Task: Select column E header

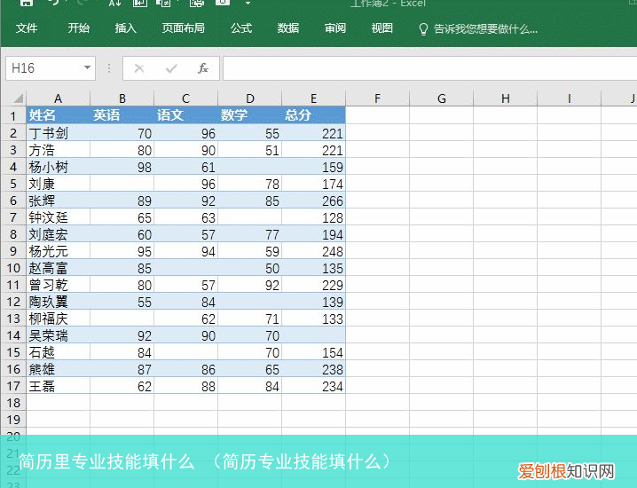Action: click(313, 98)
